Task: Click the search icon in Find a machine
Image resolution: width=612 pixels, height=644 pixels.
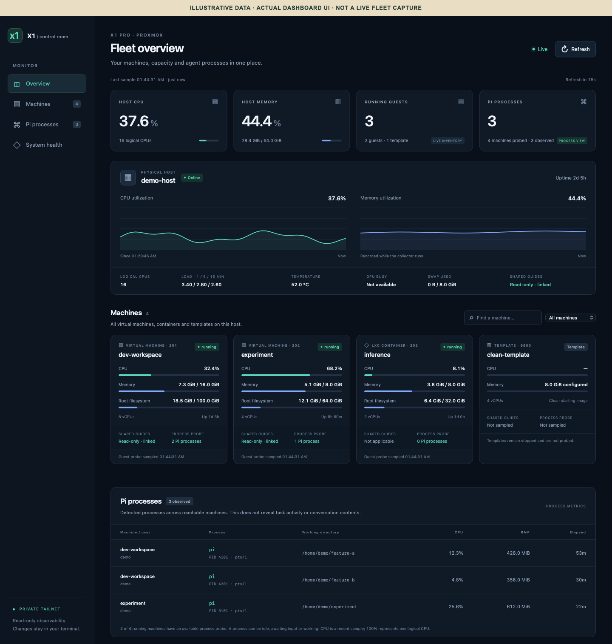Action: (x=471, y=318)
